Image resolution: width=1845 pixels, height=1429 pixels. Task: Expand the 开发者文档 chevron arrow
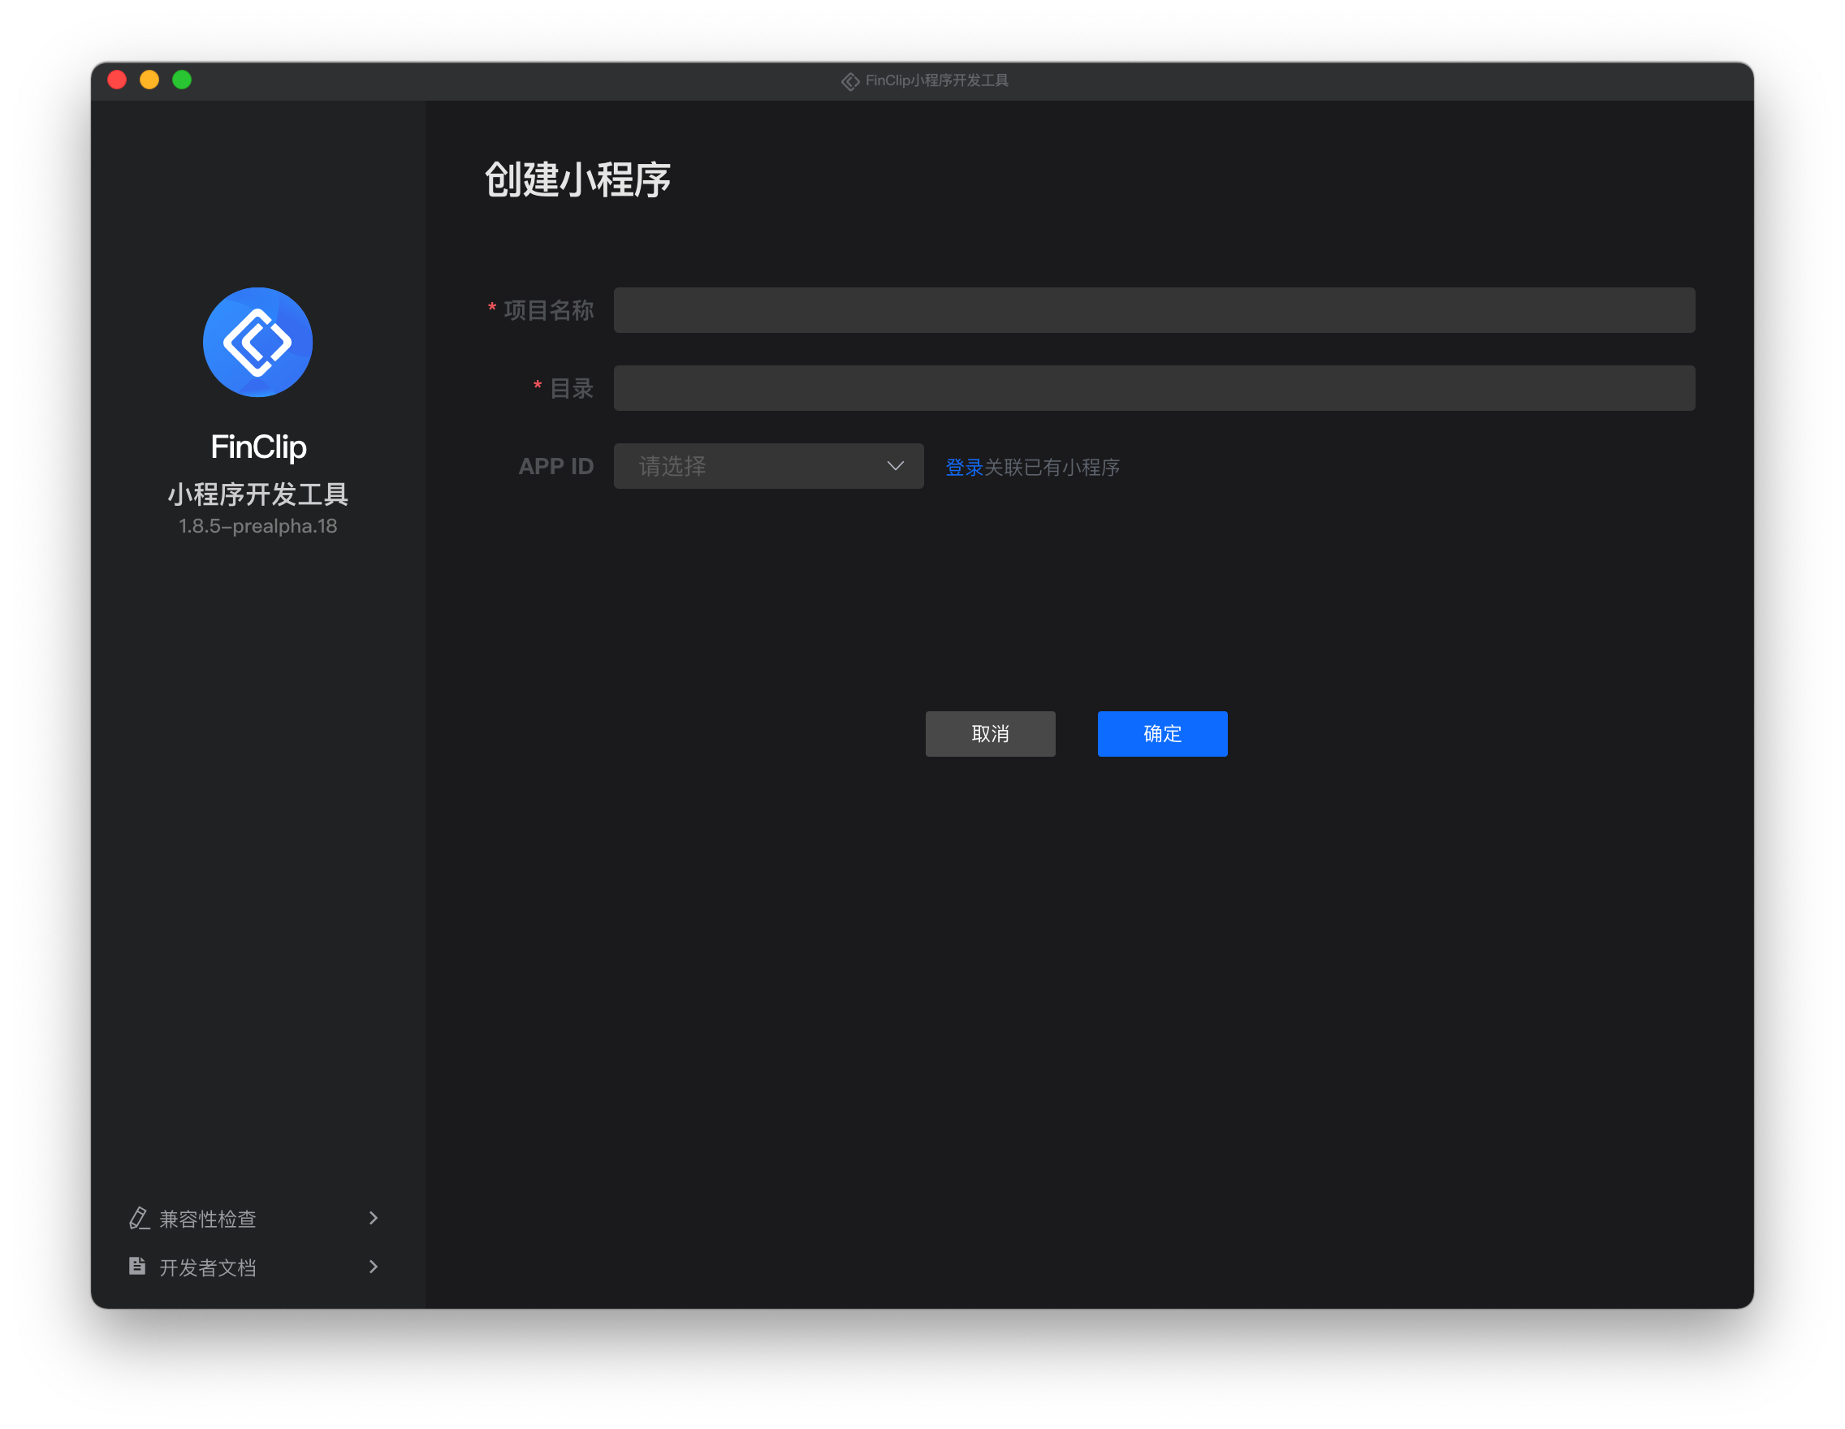[374, 1267]
